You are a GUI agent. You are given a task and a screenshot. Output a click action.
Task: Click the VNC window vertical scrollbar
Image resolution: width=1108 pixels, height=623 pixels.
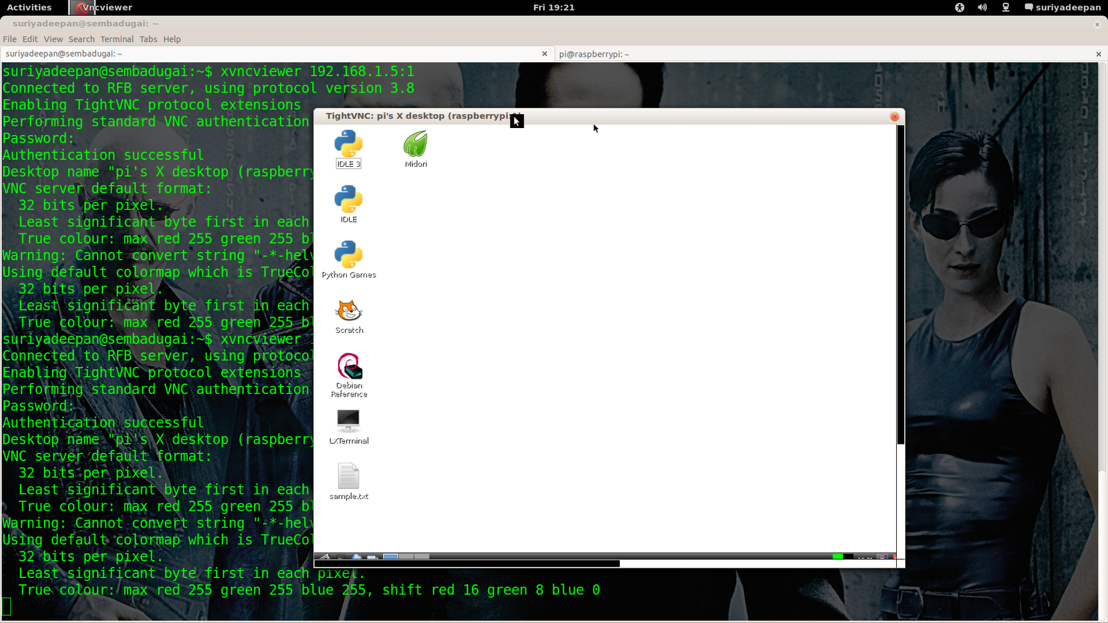[900, 284]
